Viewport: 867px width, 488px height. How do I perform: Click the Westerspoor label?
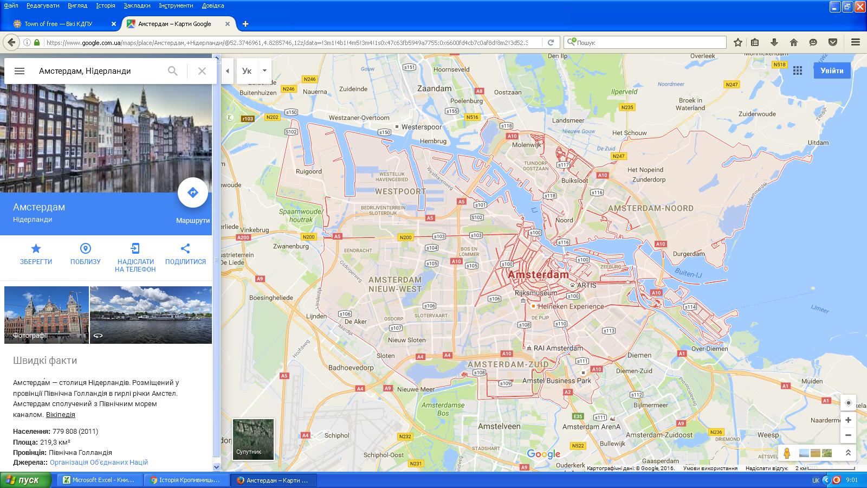(x=422, y=127)
